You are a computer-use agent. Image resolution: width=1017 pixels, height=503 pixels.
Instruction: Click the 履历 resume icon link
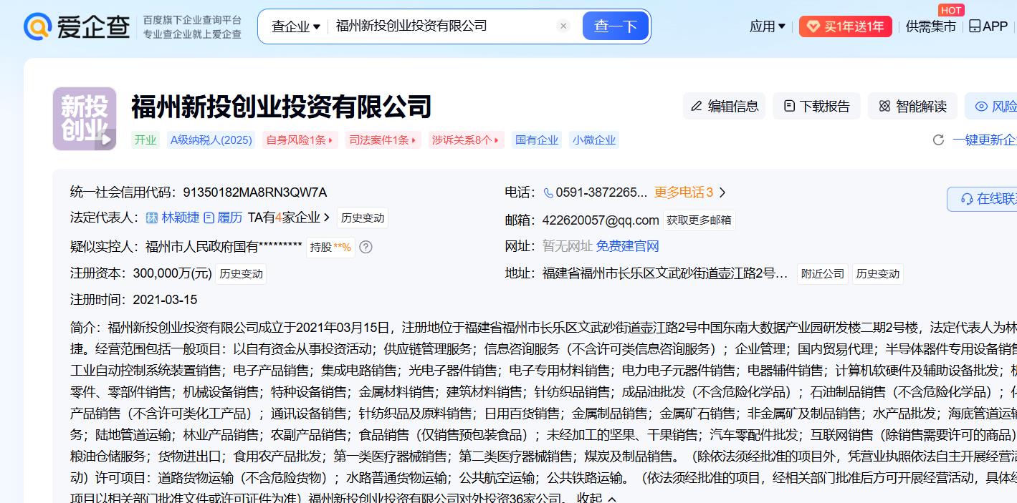(223, 218)
